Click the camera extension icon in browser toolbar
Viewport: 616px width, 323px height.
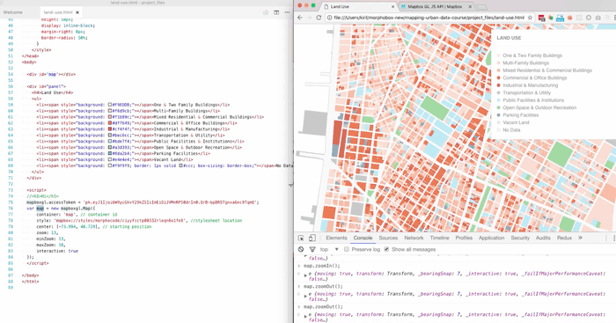pos(598,18)
